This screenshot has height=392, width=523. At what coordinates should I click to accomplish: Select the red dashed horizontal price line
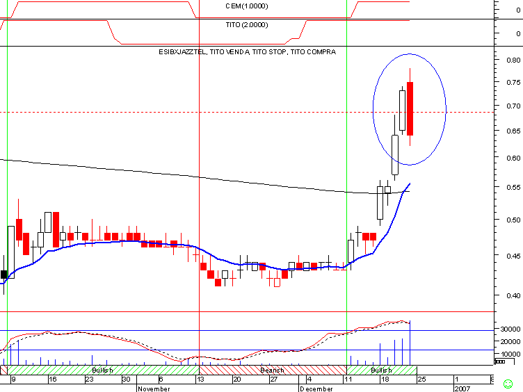(247, 113)
